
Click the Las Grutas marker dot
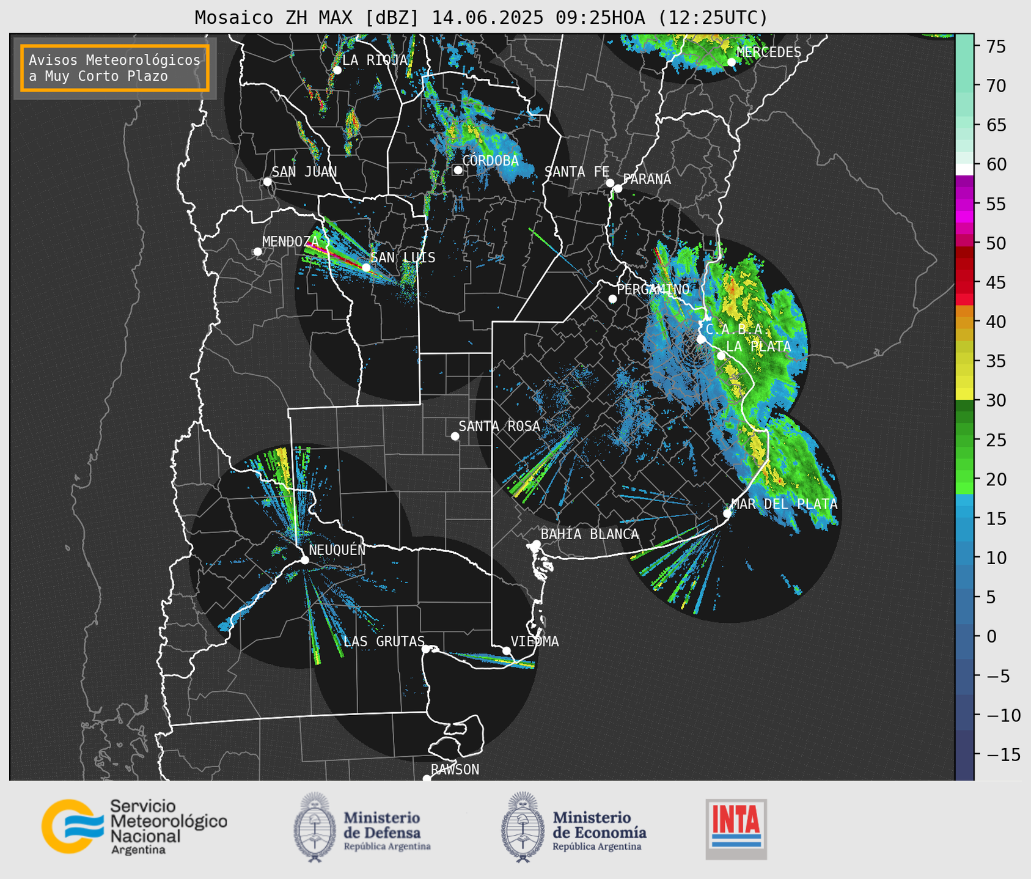426,649
